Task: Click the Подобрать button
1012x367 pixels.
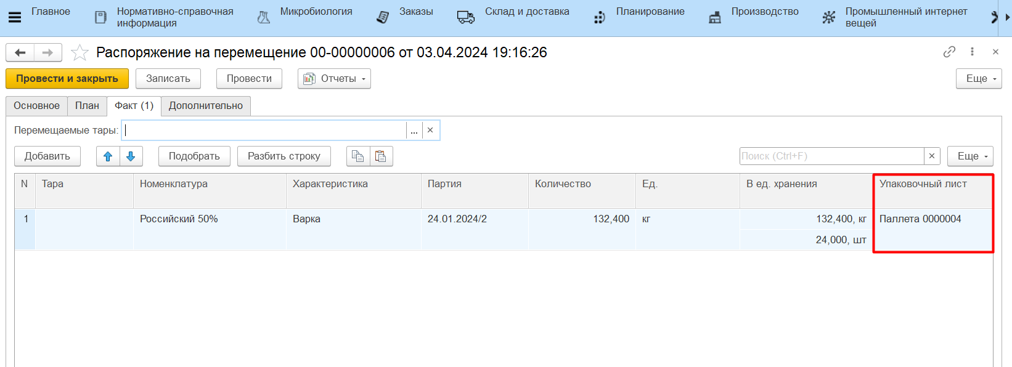Action: click(194, 156)
